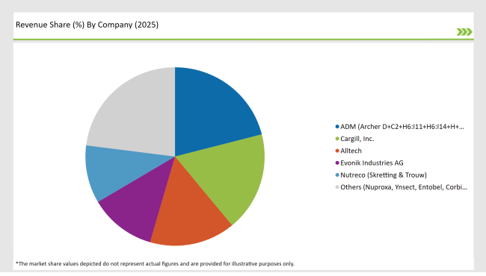Screen dimensions: 486x276
Task: Select the 'Cargill, Inc.' legend label
Action: [357, 139]
